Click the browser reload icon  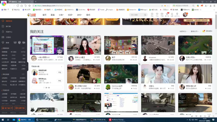pyautogui.click(x=18, y=6)
